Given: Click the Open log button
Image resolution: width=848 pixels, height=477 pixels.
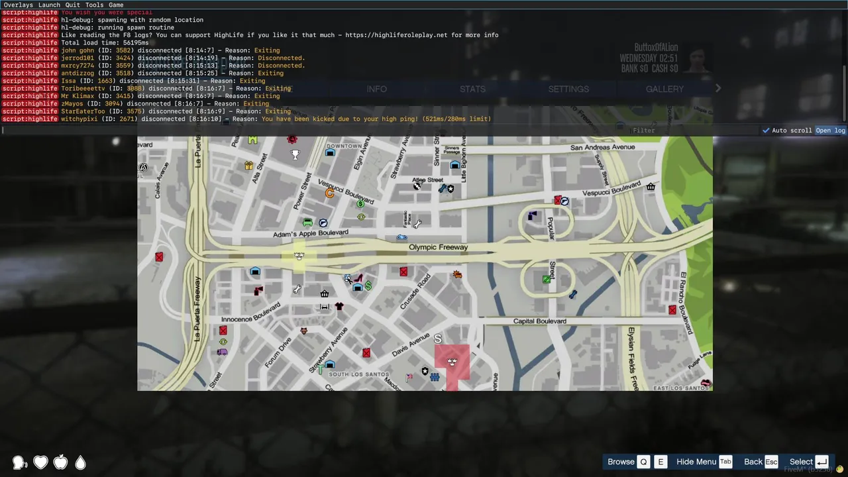Looking at the screenshot, I should [x=830, y=131].
